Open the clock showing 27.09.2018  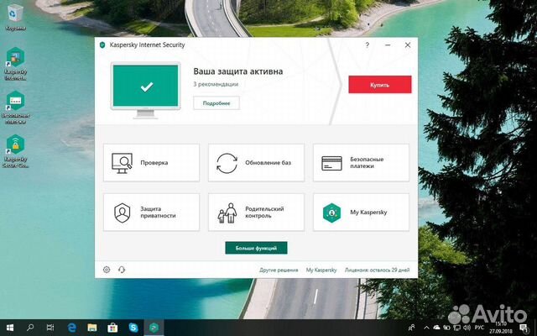(x=500, y=328)
